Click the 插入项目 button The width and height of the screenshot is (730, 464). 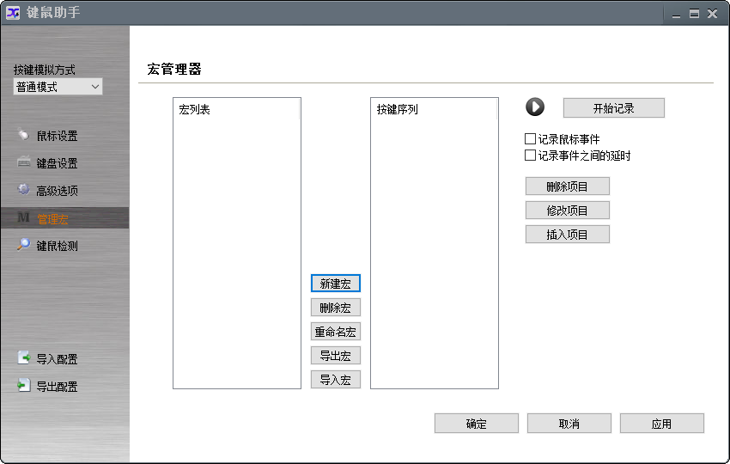567,235
